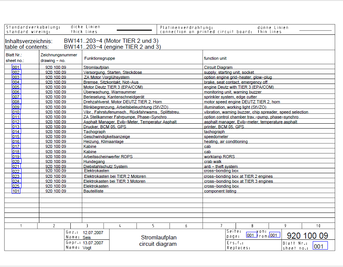343x267 pixels.
Task: Open sheet number 017 Kabine
Action: [16, 146]
